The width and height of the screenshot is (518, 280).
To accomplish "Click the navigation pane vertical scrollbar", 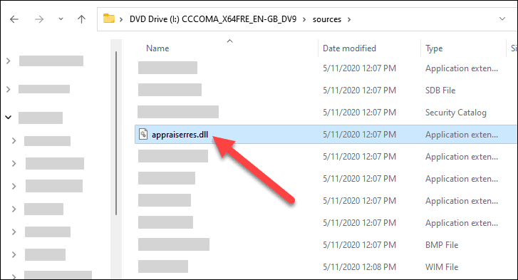I will coord(116,133).
